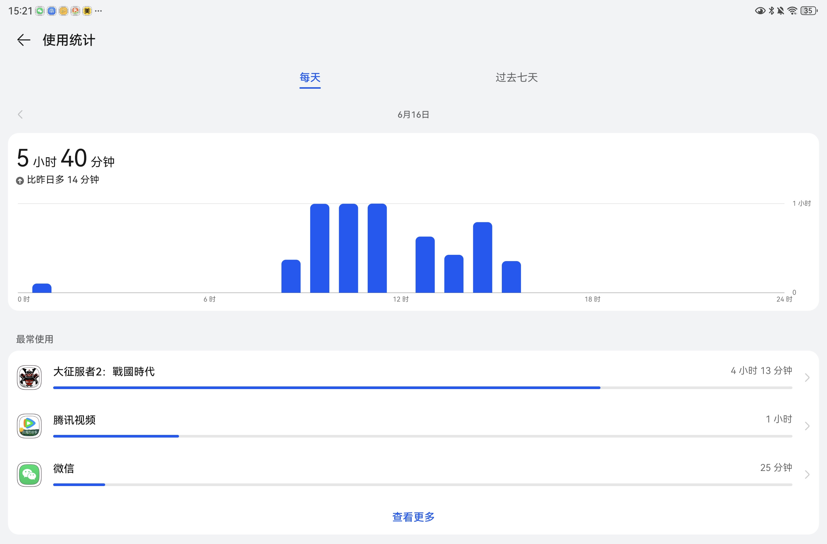Tap the 最常使用 section heading
This screenshot has width=827, height=544.
[35, 339]
